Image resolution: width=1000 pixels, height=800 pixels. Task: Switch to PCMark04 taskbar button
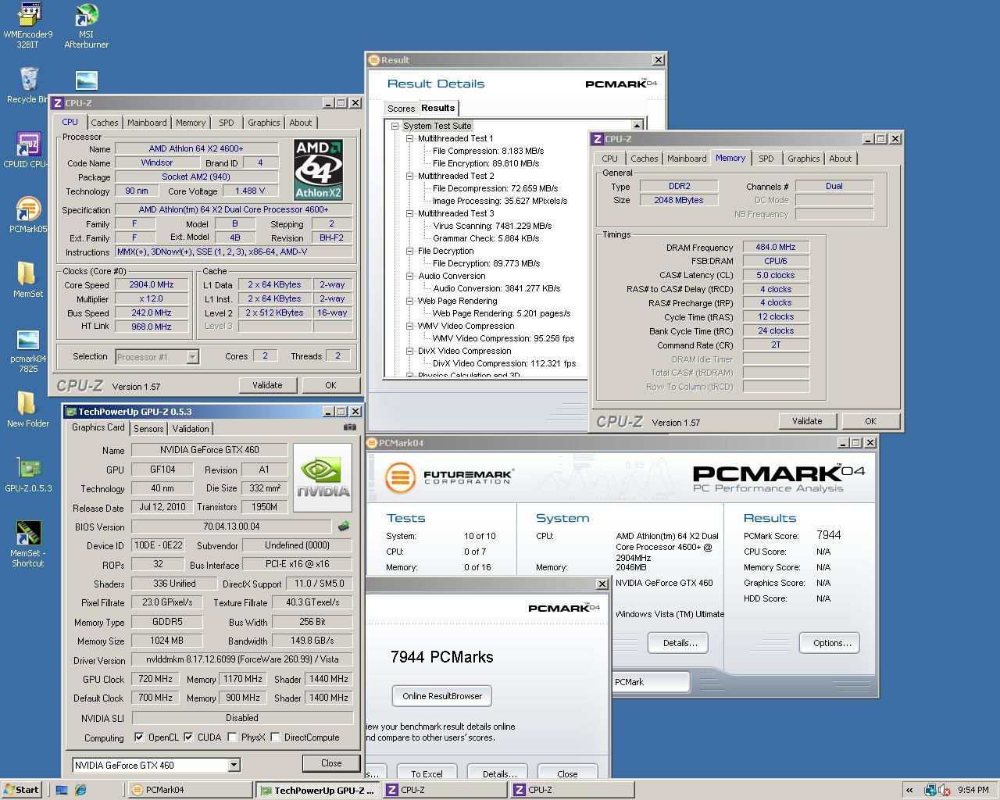click(x=190, y=790)
